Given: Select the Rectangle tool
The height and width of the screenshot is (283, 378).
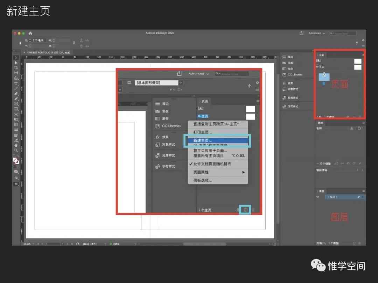Looking at the screenshot, I should [x=16, y=109].
